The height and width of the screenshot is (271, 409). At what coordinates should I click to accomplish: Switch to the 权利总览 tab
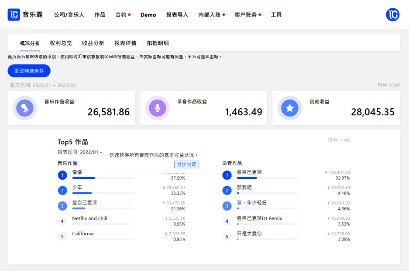[61, 43]
